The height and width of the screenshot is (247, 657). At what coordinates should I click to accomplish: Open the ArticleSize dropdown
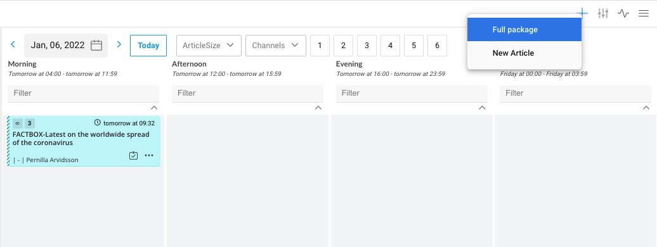point(209,46)
